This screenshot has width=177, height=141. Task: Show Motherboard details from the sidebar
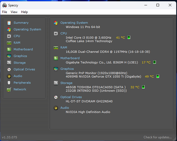tap(23, 49)
